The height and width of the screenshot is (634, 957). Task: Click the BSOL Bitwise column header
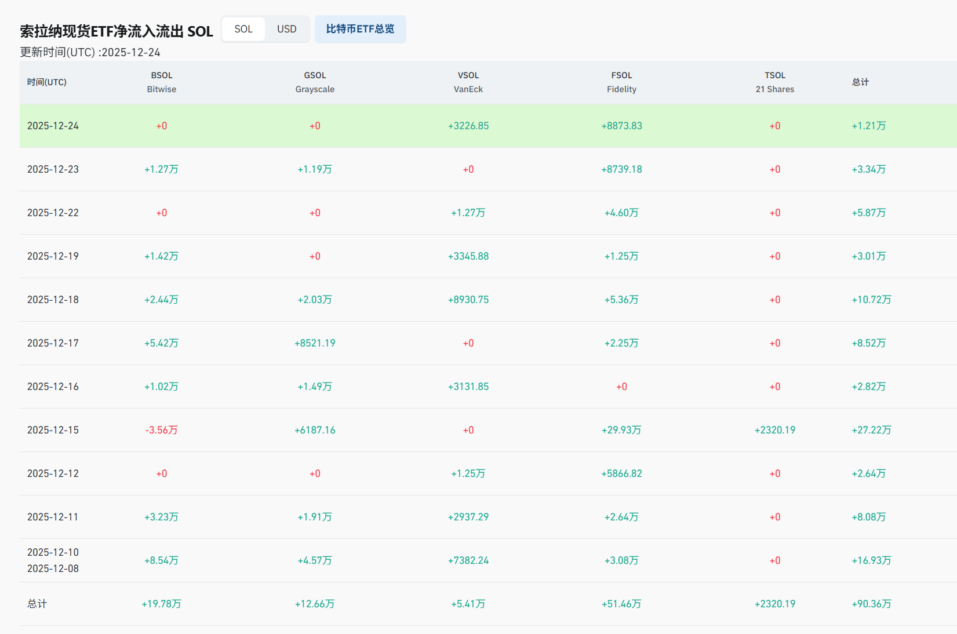[161, 82]
